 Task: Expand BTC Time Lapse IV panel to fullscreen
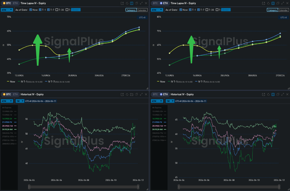141,3
